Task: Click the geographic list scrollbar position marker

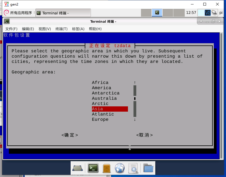Action: tap(135, 98)
